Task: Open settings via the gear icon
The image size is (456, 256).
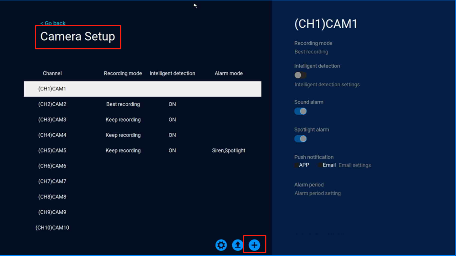Action: (221, 245)
